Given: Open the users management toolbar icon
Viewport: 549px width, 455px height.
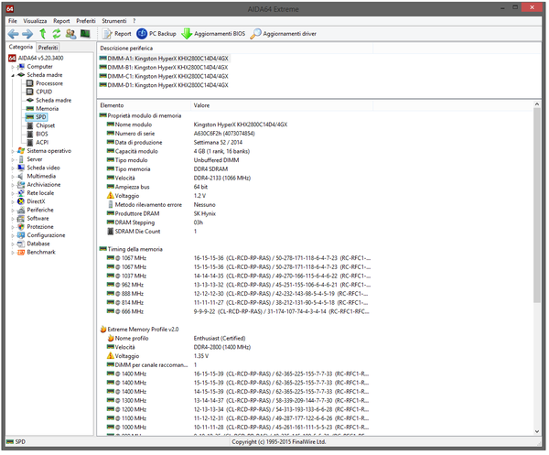Looking at the screenshot, I should click(x=70, y=34).
